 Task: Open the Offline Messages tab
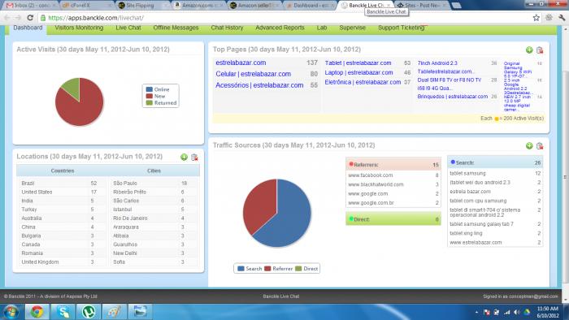click(x=176, y=28)
